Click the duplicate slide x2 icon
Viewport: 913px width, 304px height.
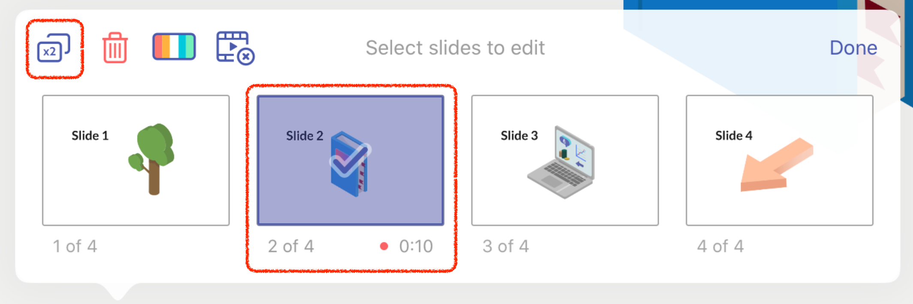tap(54, 48)
